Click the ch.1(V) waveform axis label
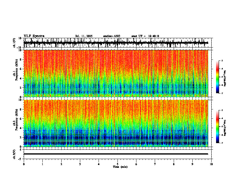This screenshot has height=184, width=238. click(x=14, y=43)
